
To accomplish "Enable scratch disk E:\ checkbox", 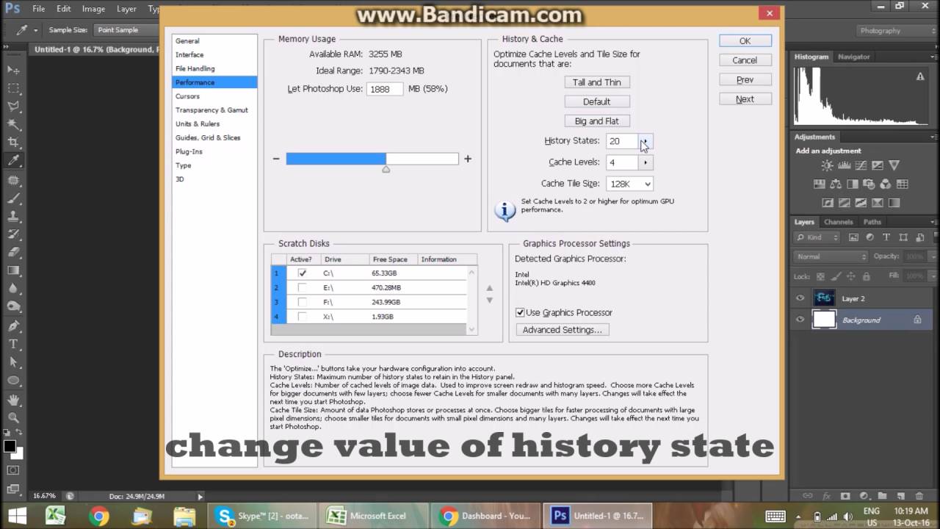I will pos(302,287).
